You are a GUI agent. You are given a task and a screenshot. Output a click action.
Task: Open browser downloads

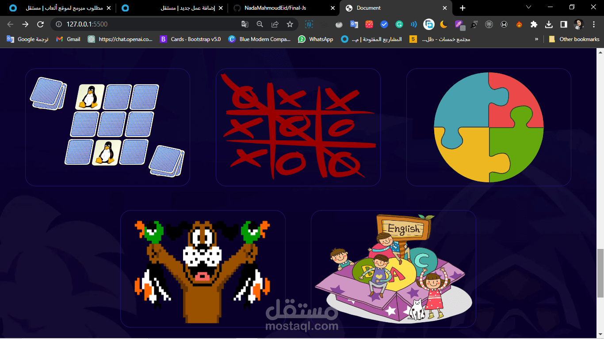pyautogui.click(x=549, y=24)
